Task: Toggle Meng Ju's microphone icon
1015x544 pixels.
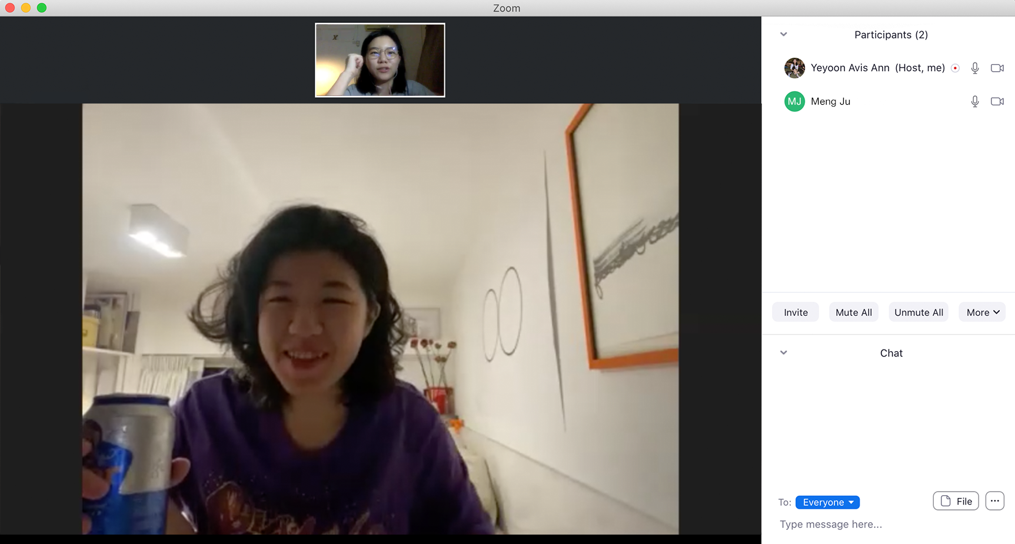Action: point(975,102)
